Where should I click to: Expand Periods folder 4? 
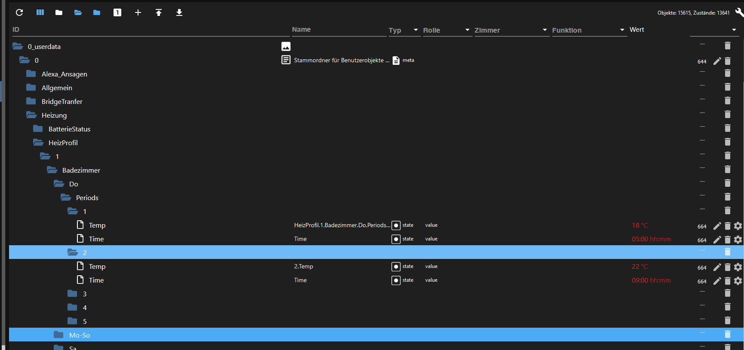(73, 307)
